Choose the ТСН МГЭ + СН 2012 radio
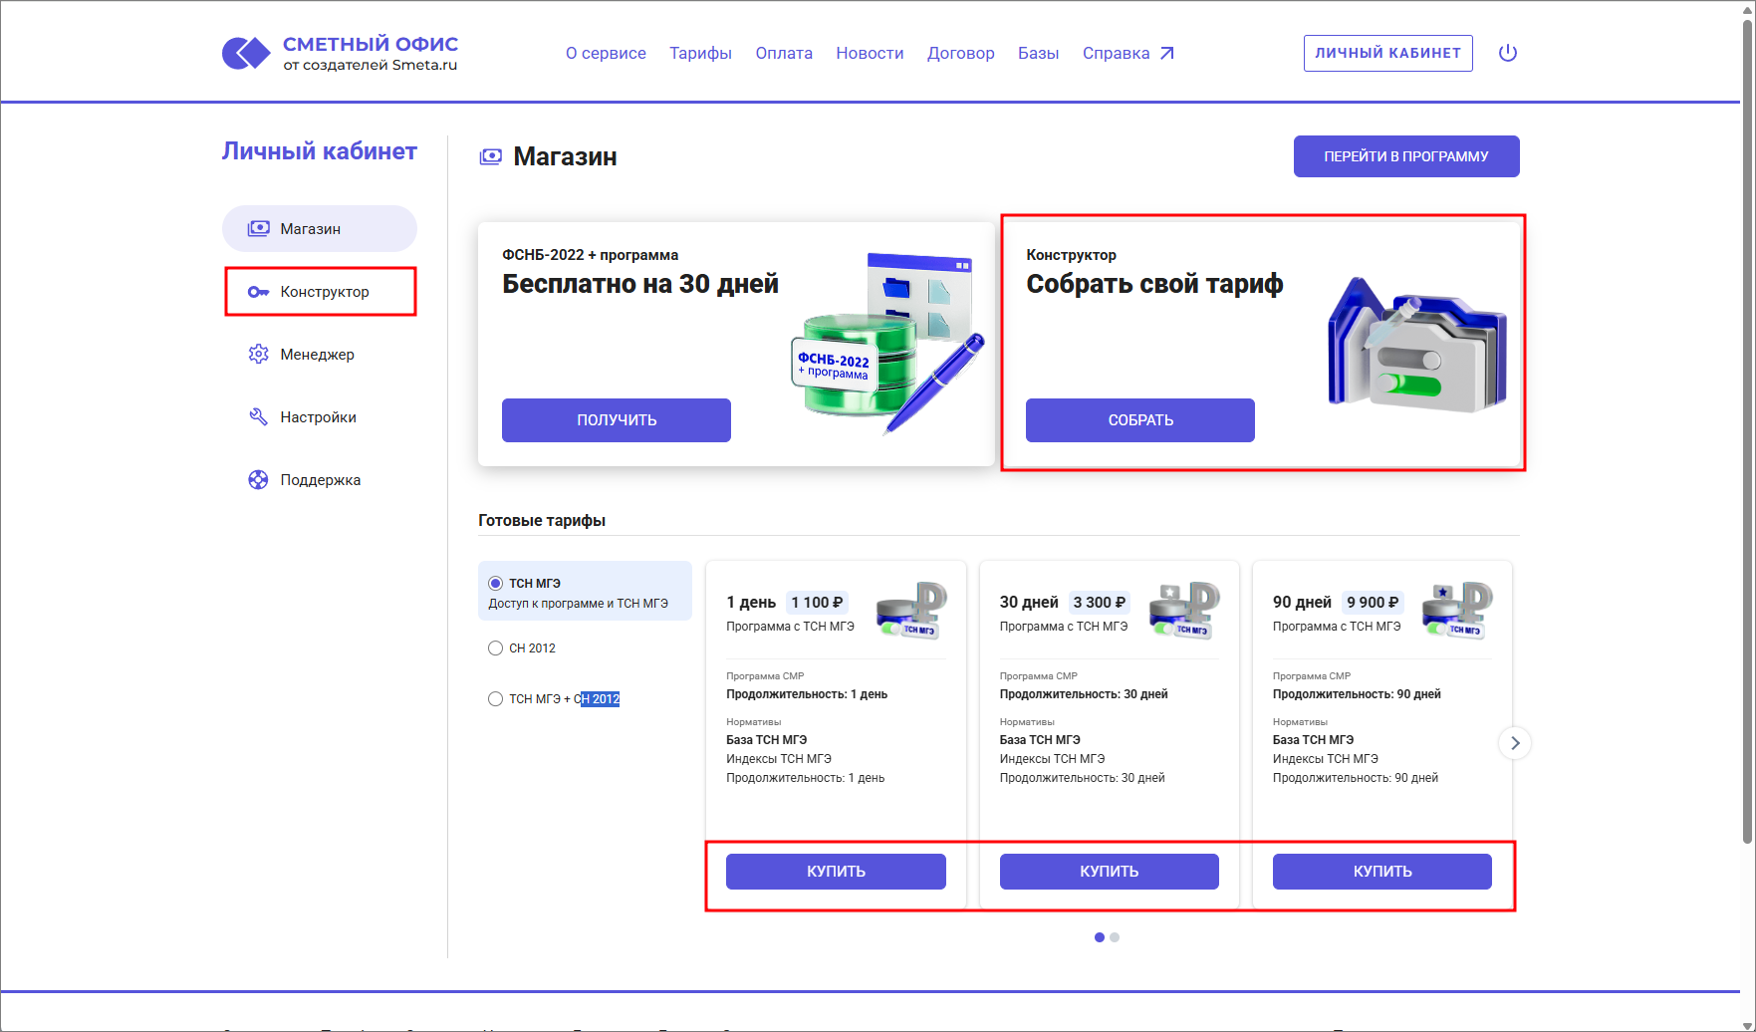 click(495, 699)
